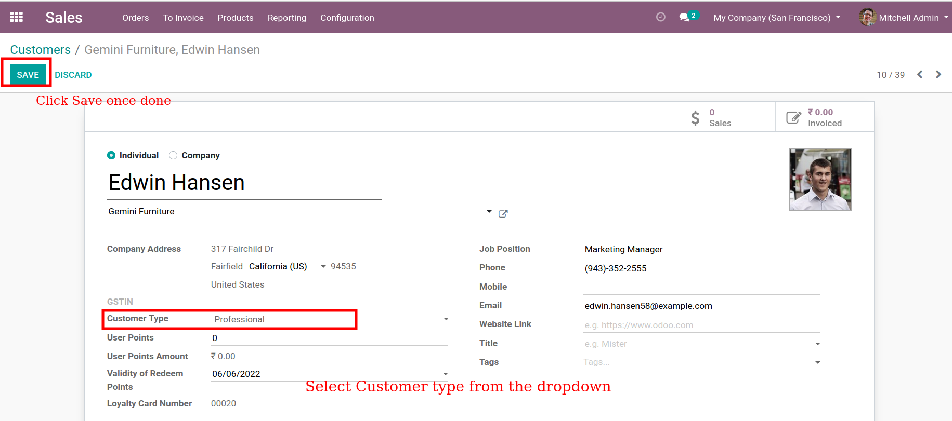Open the California (US) state dropdown
Viewport: 952px width, 421px height.
tap(323, 267)
